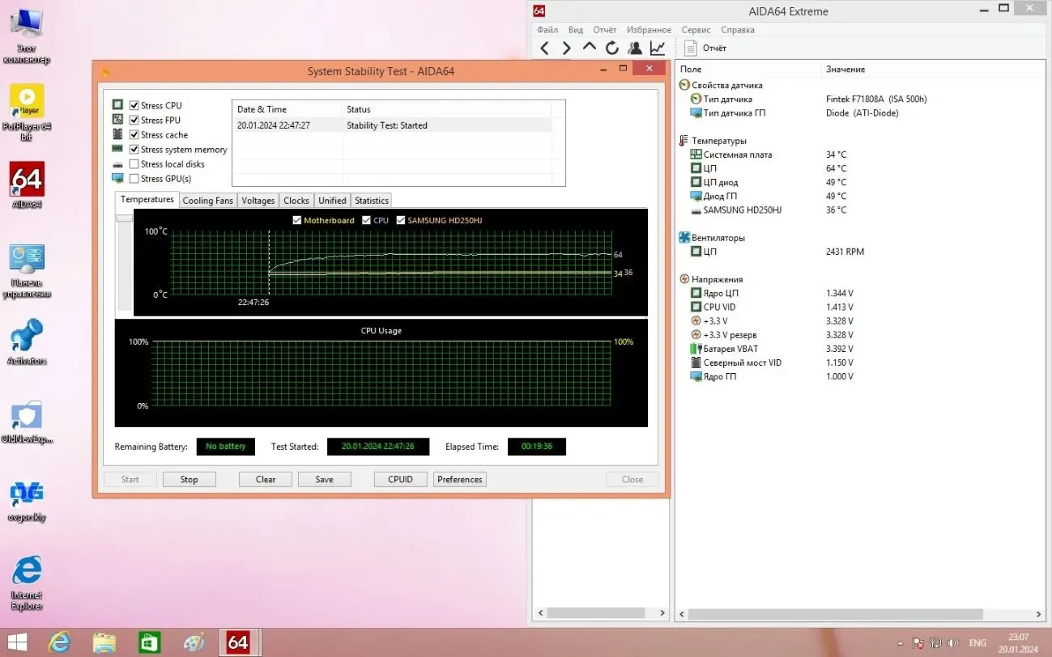This screenshot has width=1052, height=657.
Task: Enable the Stress local disks checkbox
Action: pos(134,163)
